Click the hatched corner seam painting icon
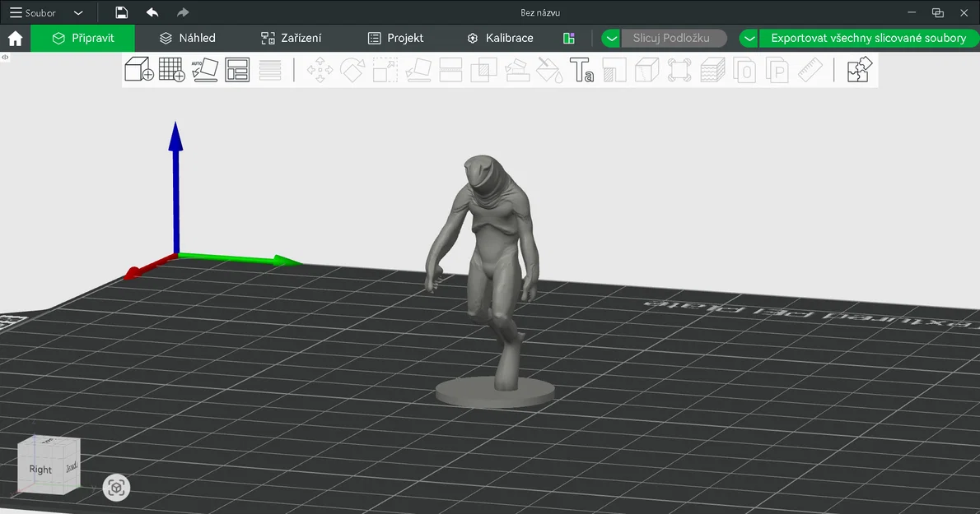This screenshot has height=514, width=980. 614,70
